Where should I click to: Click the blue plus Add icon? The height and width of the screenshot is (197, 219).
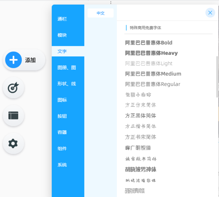(x=13, y=60)
